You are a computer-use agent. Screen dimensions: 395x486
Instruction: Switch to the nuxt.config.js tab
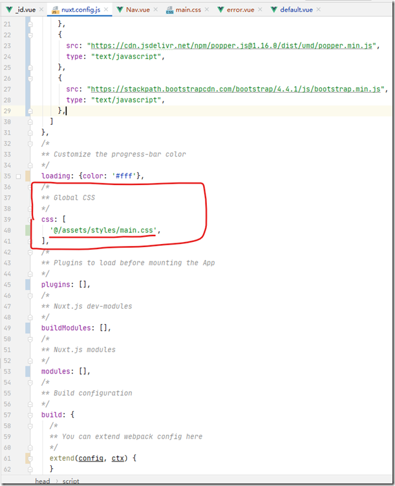coord(80,10)
